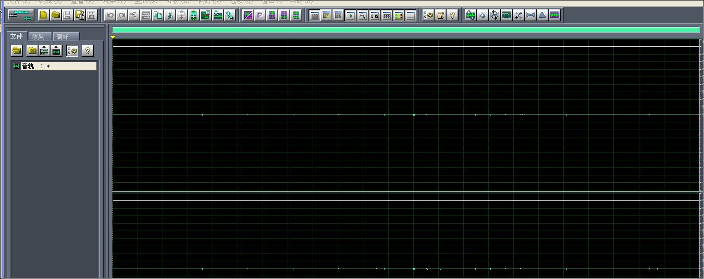This screenshot has width=704, height=279.
Task: Paste with the clipboard-arrow icon
Action: coord(181,15)
